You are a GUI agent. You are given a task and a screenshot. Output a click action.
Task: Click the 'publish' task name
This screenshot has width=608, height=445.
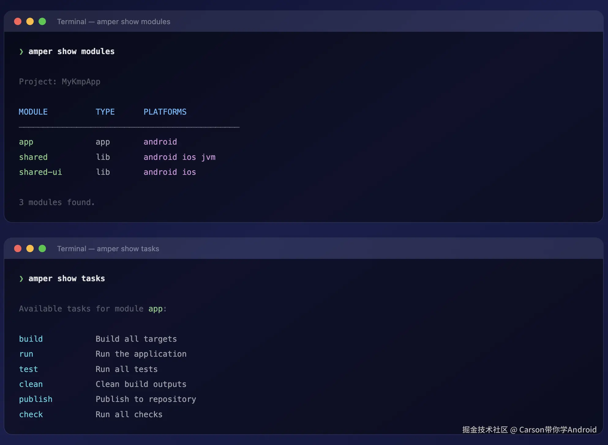[36, 400]
